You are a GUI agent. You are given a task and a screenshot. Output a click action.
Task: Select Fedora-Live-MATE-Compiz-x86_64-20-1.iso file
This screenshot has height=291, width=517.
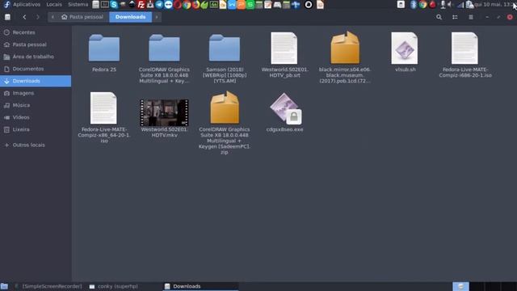point(103,108)
